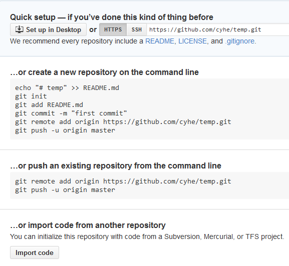Click git push line in create section
The height and width of the screenshot is (266, 289).
(x=65, y=130)
